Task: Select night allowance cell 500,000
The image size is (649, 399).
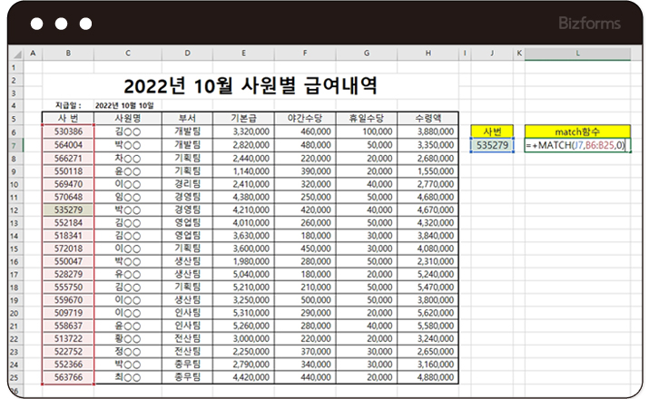Action: pyautogui.click(x=305, y=300)
